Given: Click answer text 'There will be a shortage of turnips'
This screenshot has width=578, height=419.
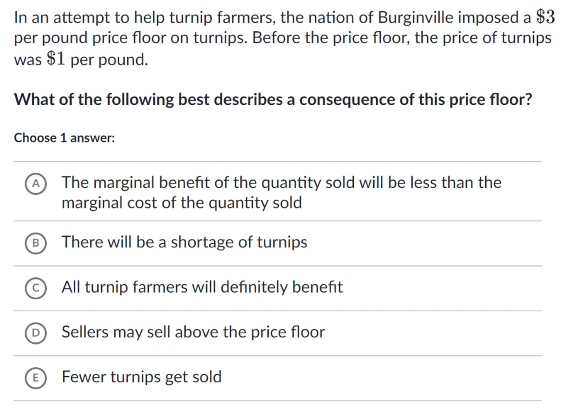Looking at the screenshot, I should coord(184,242).
